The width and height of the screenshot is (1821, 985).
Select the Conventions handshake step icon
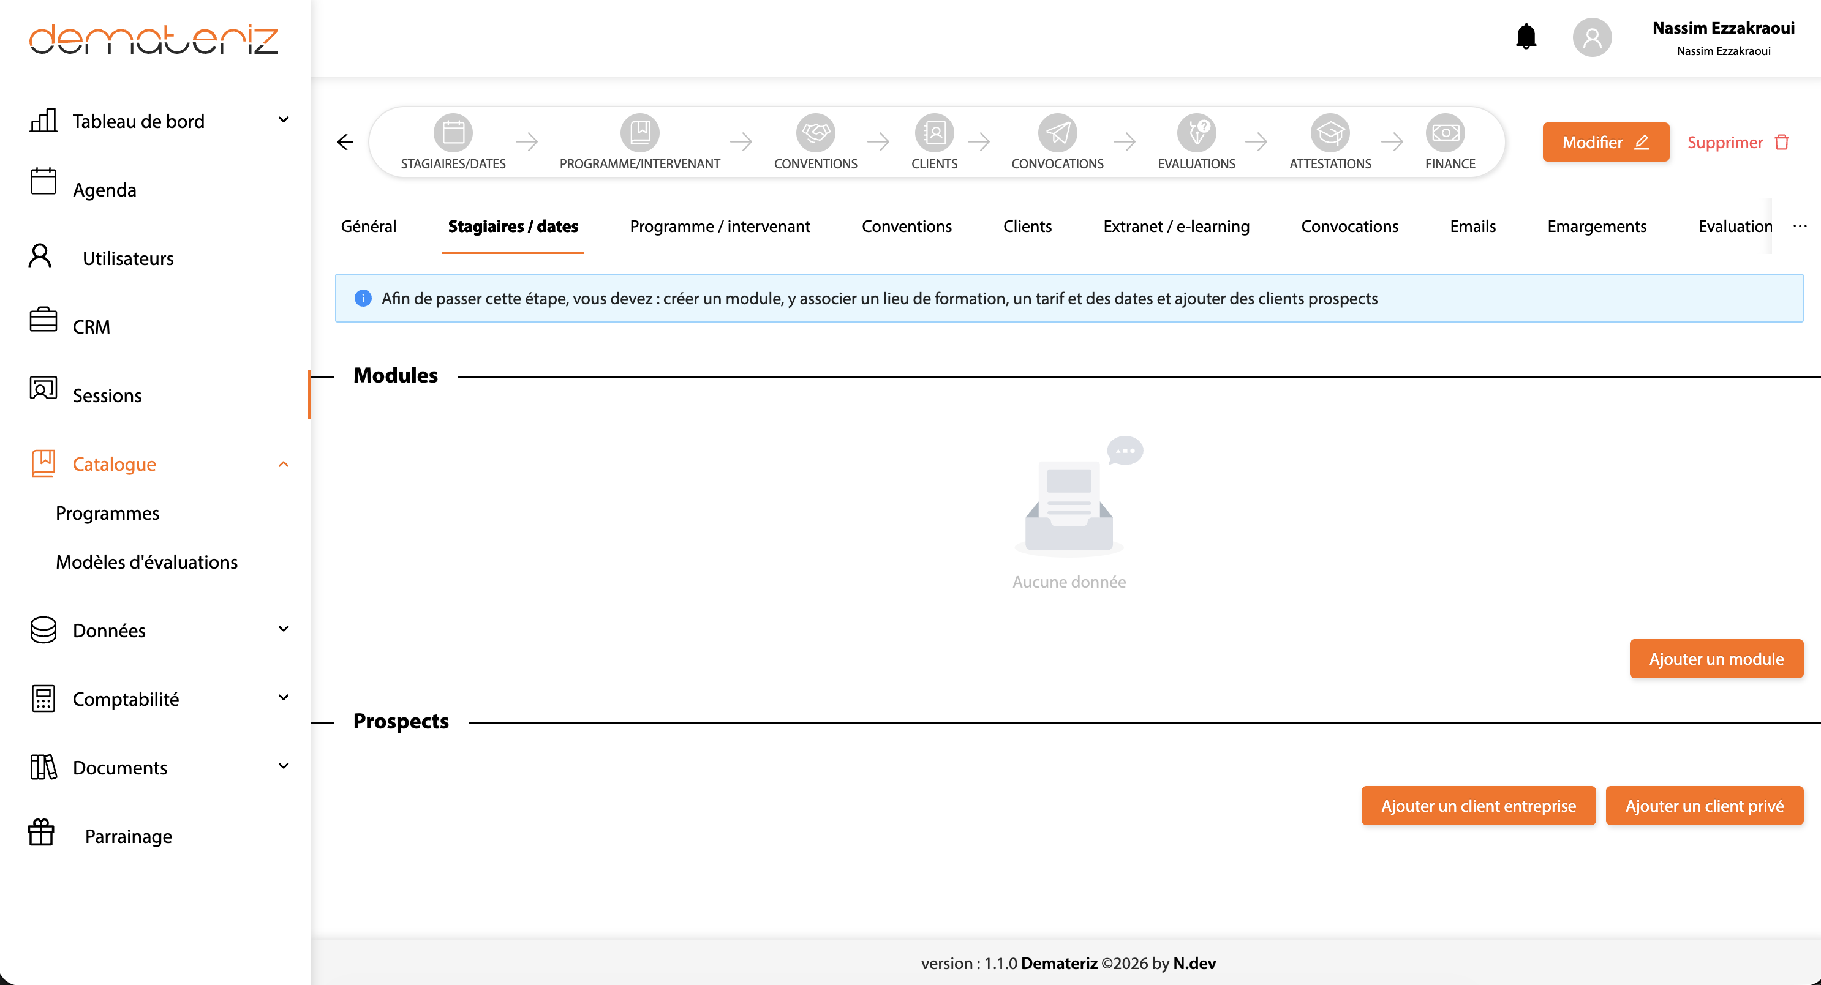click(x=816, y=132)
